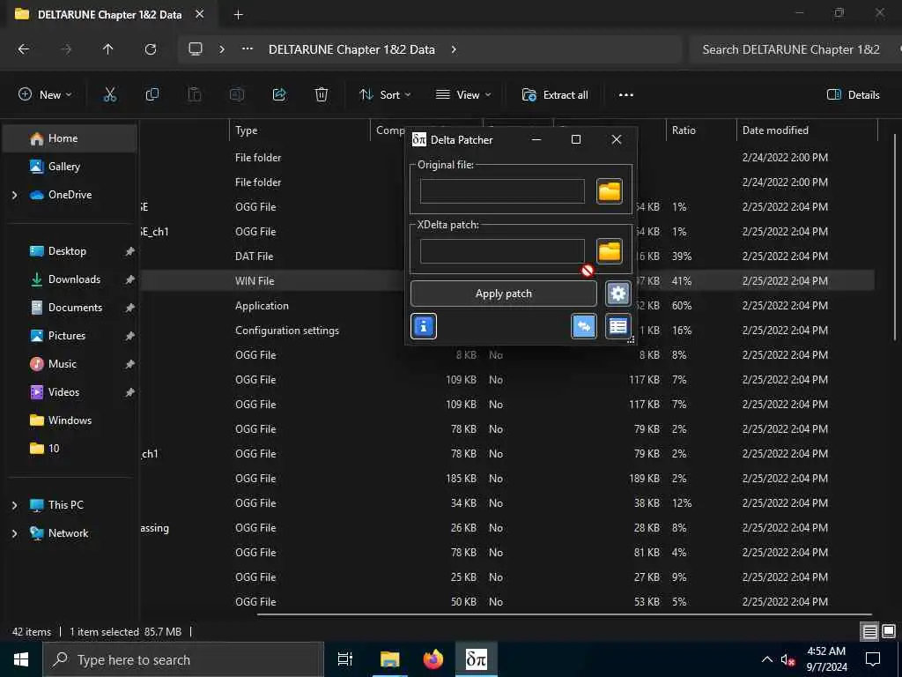Image resolution: width=902 pixels, height=677 pixels.
Task: Refresh the current folder
Action: pyautogui.click(x=150, y=49)
